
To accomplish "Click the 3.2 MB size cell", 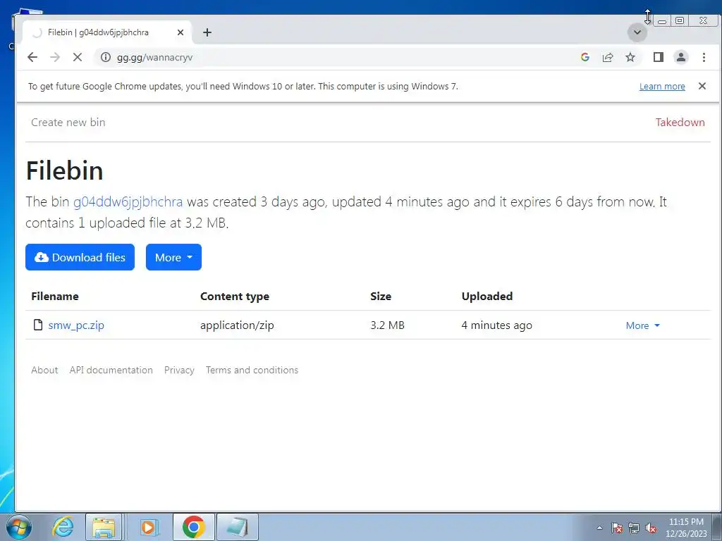I will click(387, 325).
